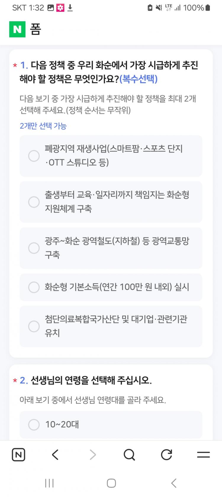Tap the download icon in status bar
This screenshot has height=497, width=222.
coord(70,8)
